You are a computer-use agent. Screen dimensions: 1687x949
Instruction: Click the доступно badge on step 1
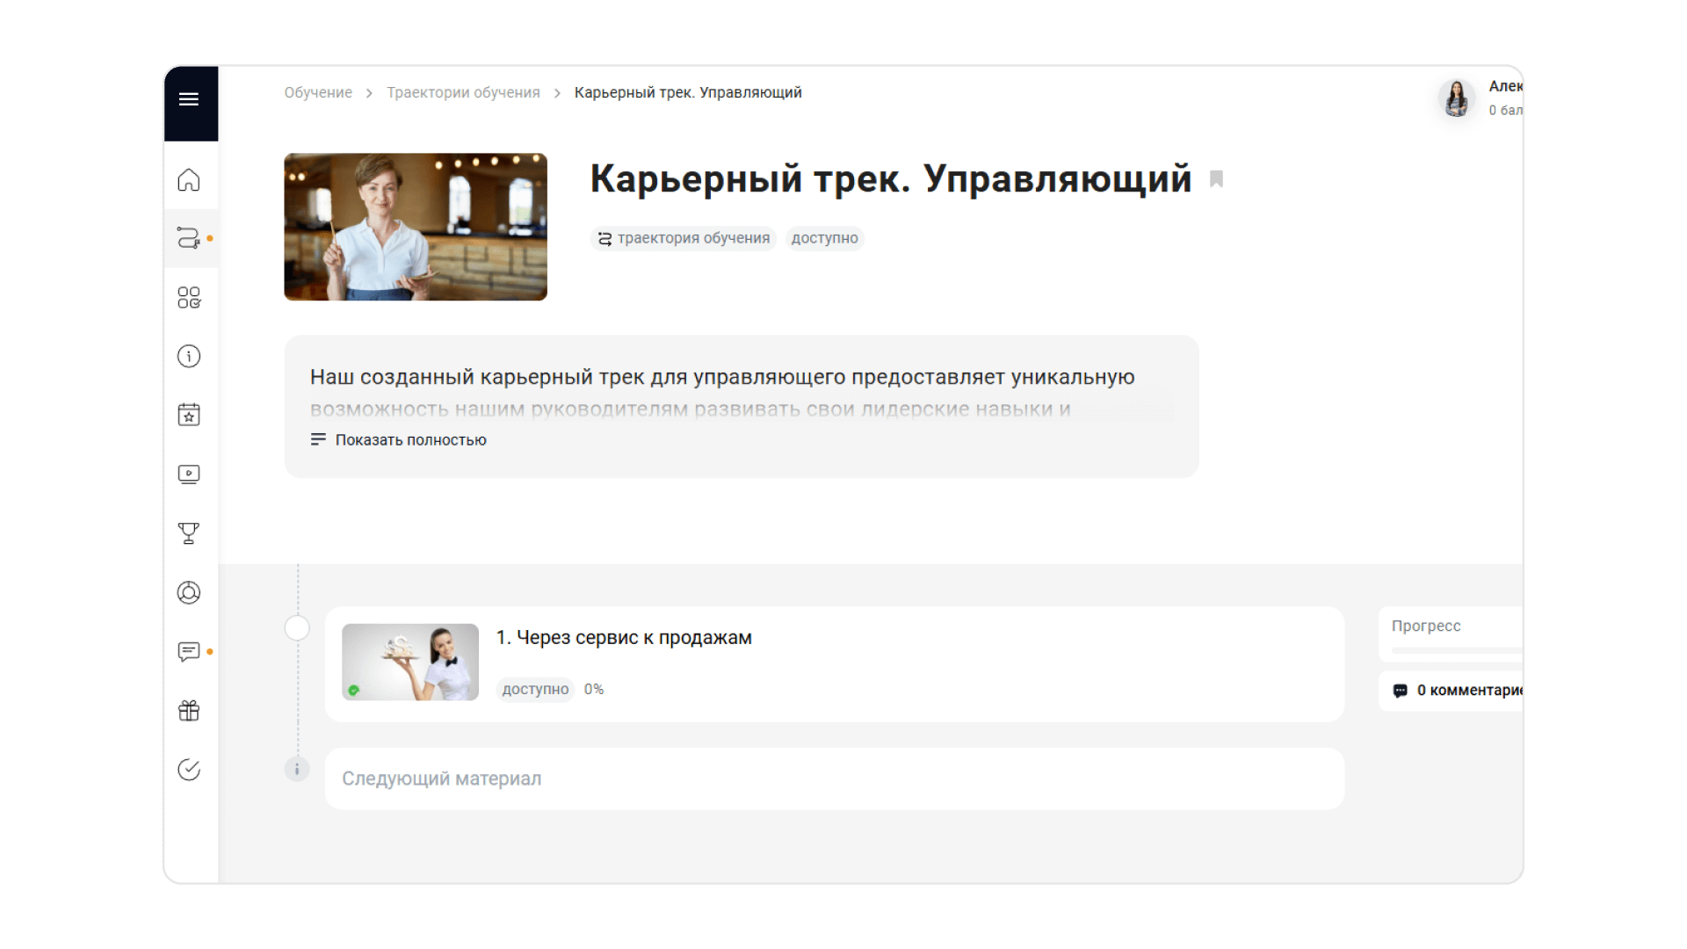(535, 690)
